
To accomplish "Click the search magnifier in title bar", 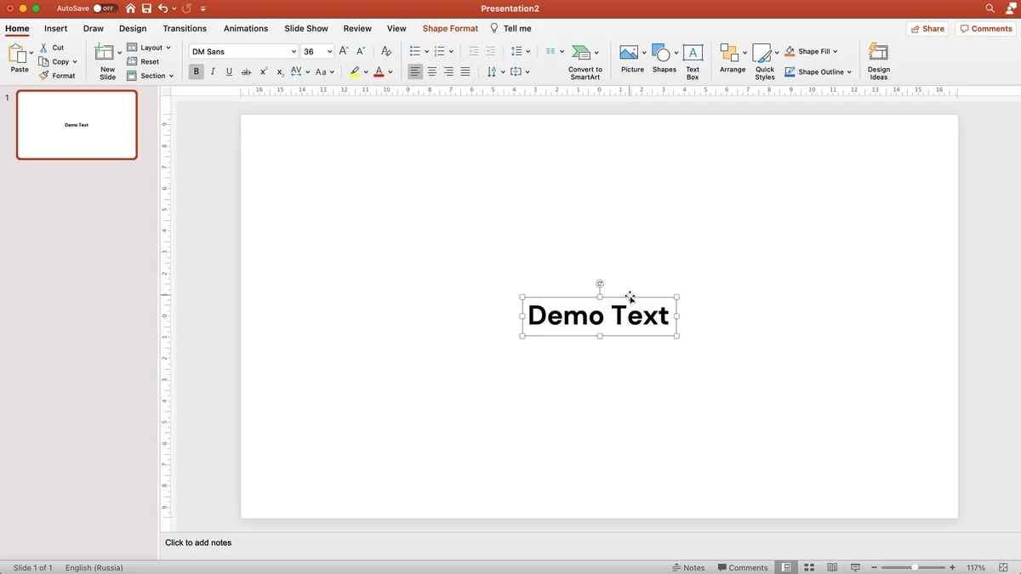I will pyautogui.click(x=990, y=9).
